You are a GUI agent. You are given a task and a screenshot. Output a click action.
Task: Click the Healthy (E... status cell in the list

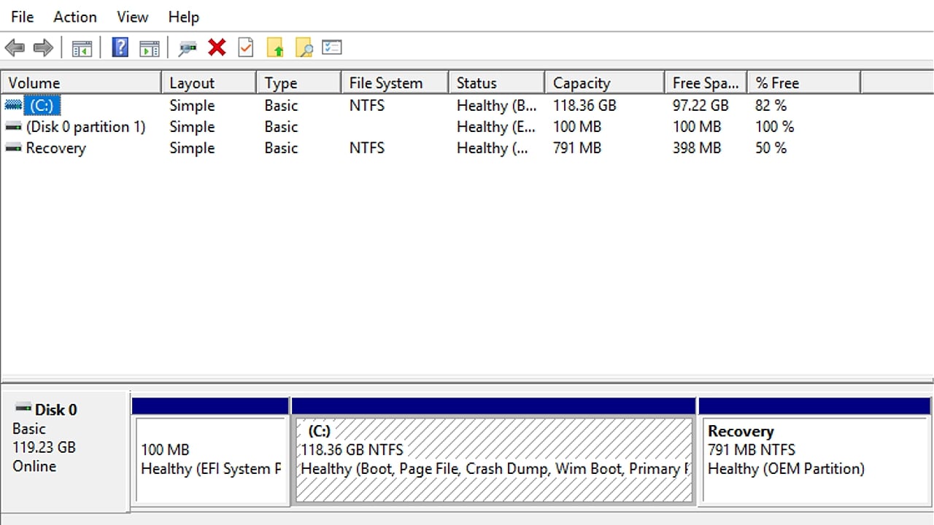pyautogui.click(x=496, y=127)
